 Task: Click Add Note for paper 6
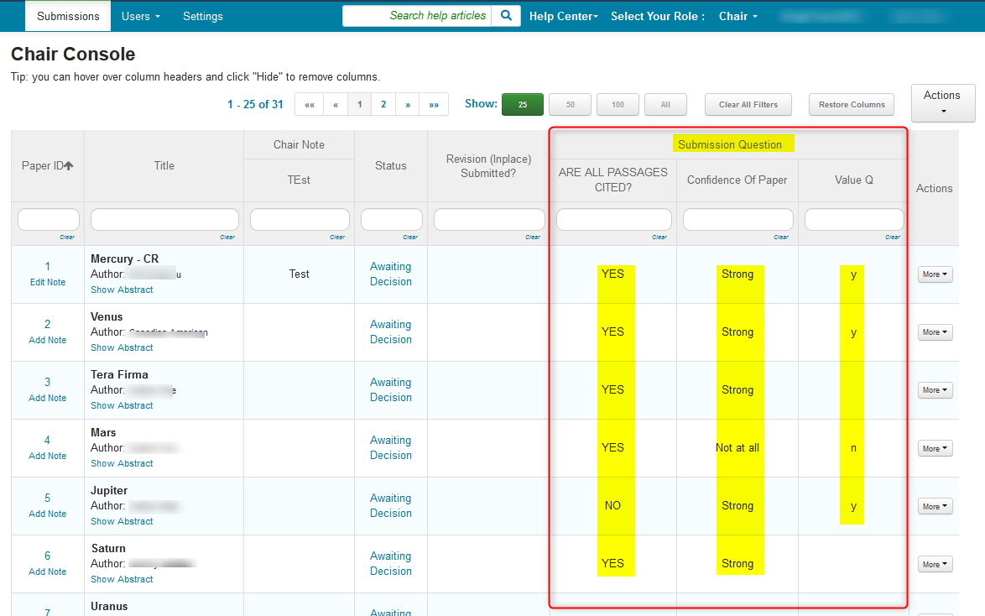47,572
